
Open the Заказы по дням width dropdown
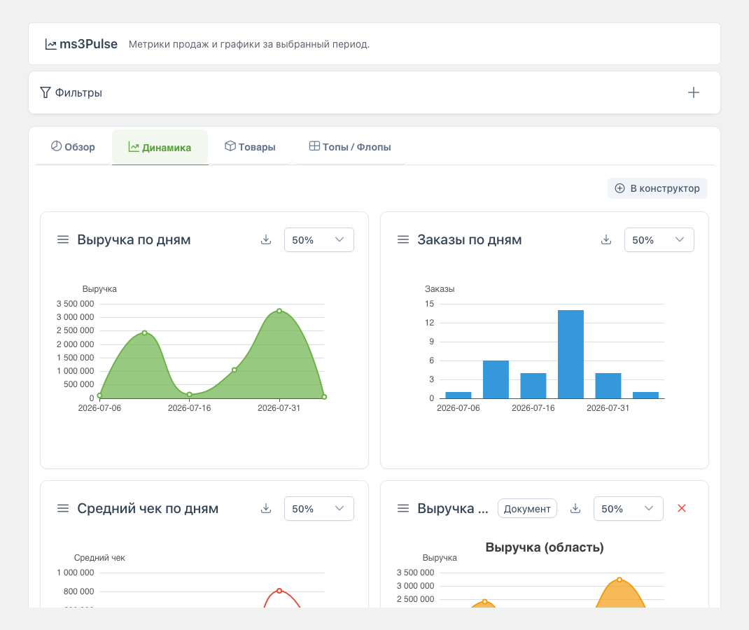coord(659,240)
